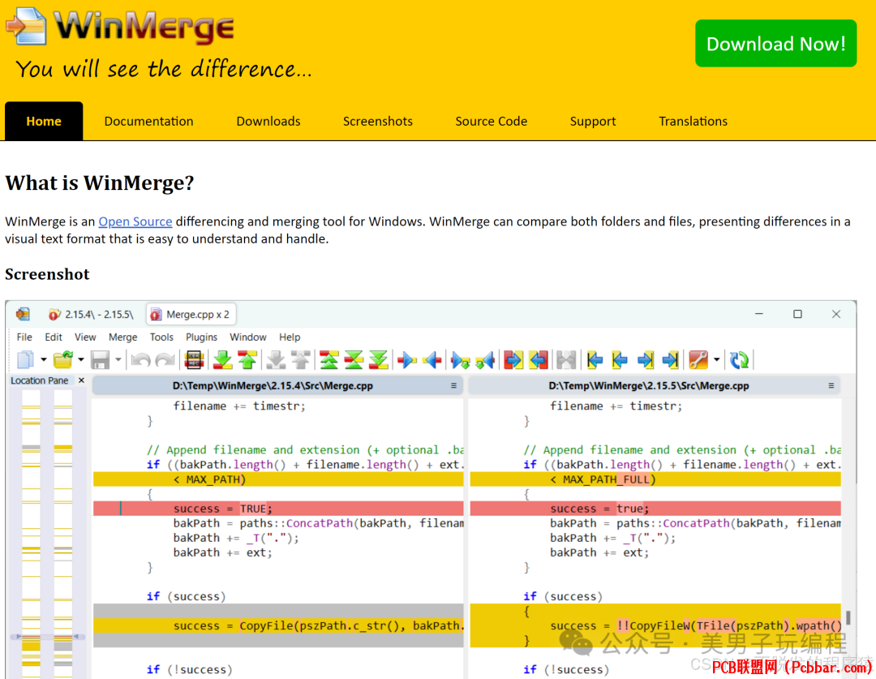Open the Help menu
This screenshot has height=679, width=876.
[290, 337]
